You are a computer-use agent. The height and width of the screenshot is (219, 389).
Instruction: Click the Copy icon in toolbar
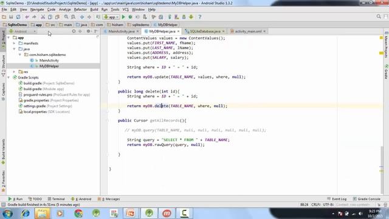[x=50, y=17]
